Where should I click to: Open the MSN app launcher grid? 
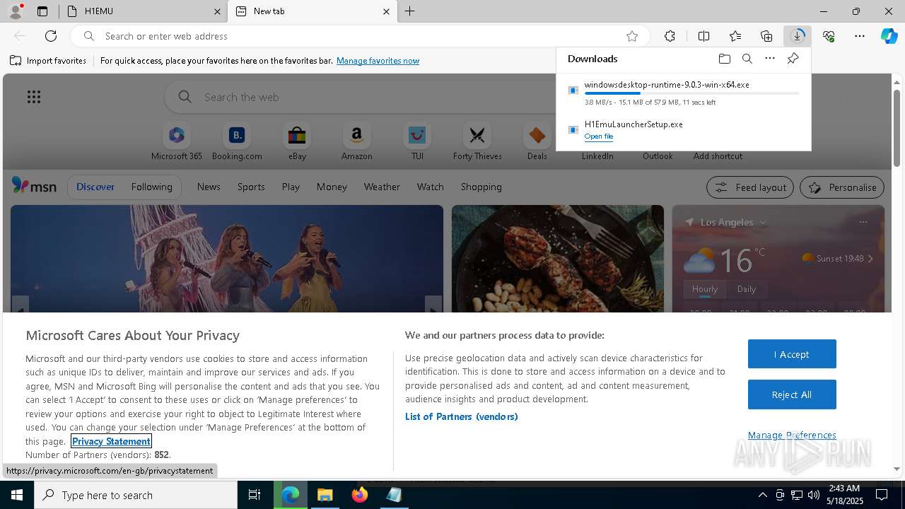click(34, 97)
